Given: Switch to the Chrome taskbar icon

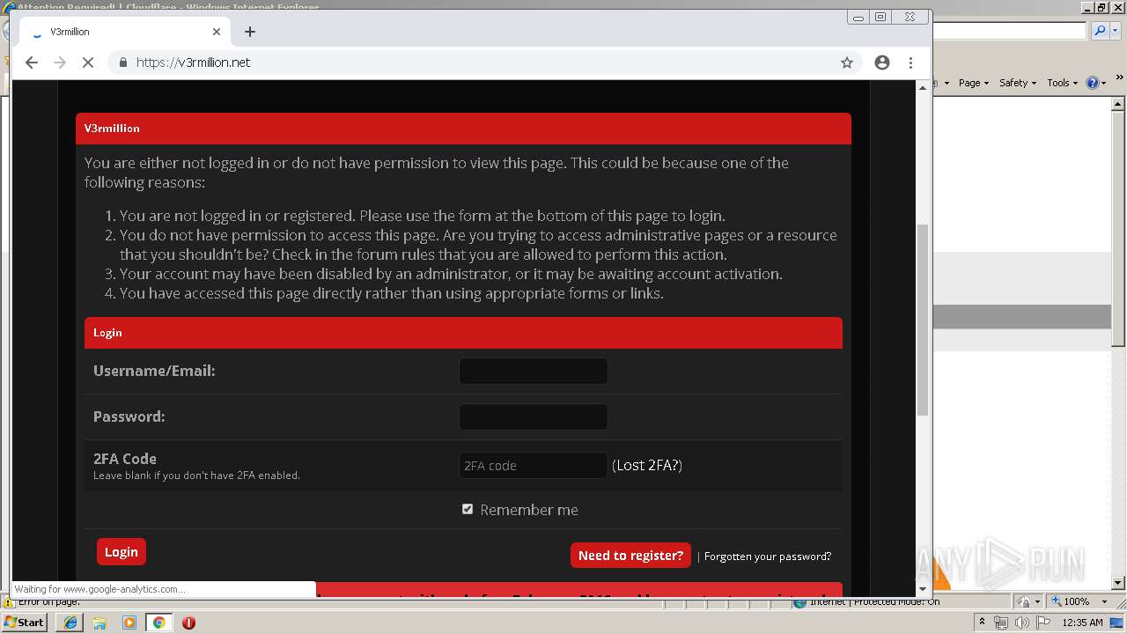Looking at the screenshot, I should click(158, 623).
